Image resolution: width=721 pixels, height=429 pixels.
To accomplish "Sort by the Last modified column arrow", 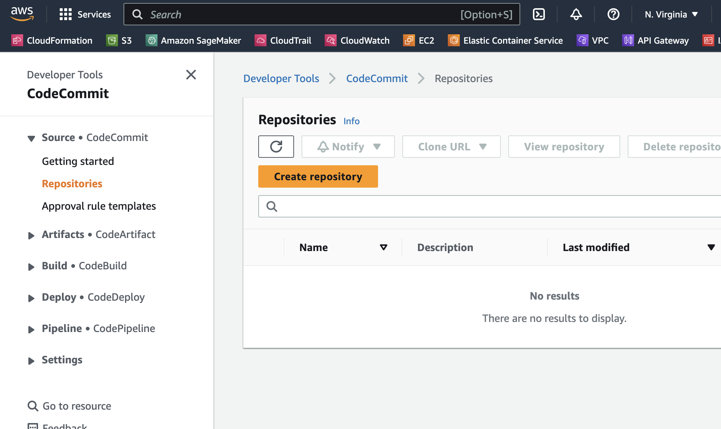I will (x=711, y=247).
